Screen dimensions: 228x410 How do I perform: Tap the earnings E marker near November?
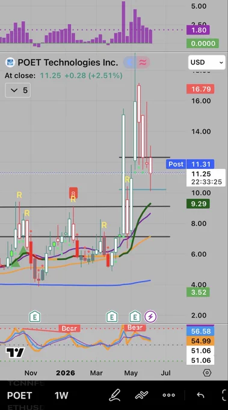[x=35, y=317]
